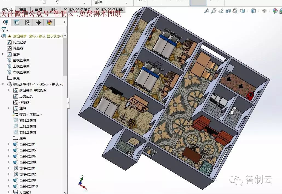The height and width of the screenshot is (194, 282).
Task: Open the Display Style dropdown arrow
Action: tap(258, 11)
